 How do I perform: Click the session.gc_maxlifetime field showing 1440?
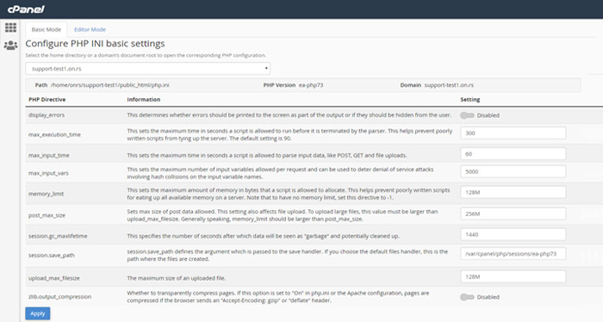513,234
